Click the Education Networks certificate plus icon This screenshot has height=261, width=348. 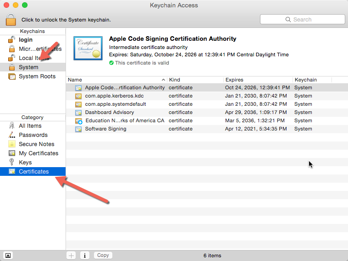[x=79, y=121]
